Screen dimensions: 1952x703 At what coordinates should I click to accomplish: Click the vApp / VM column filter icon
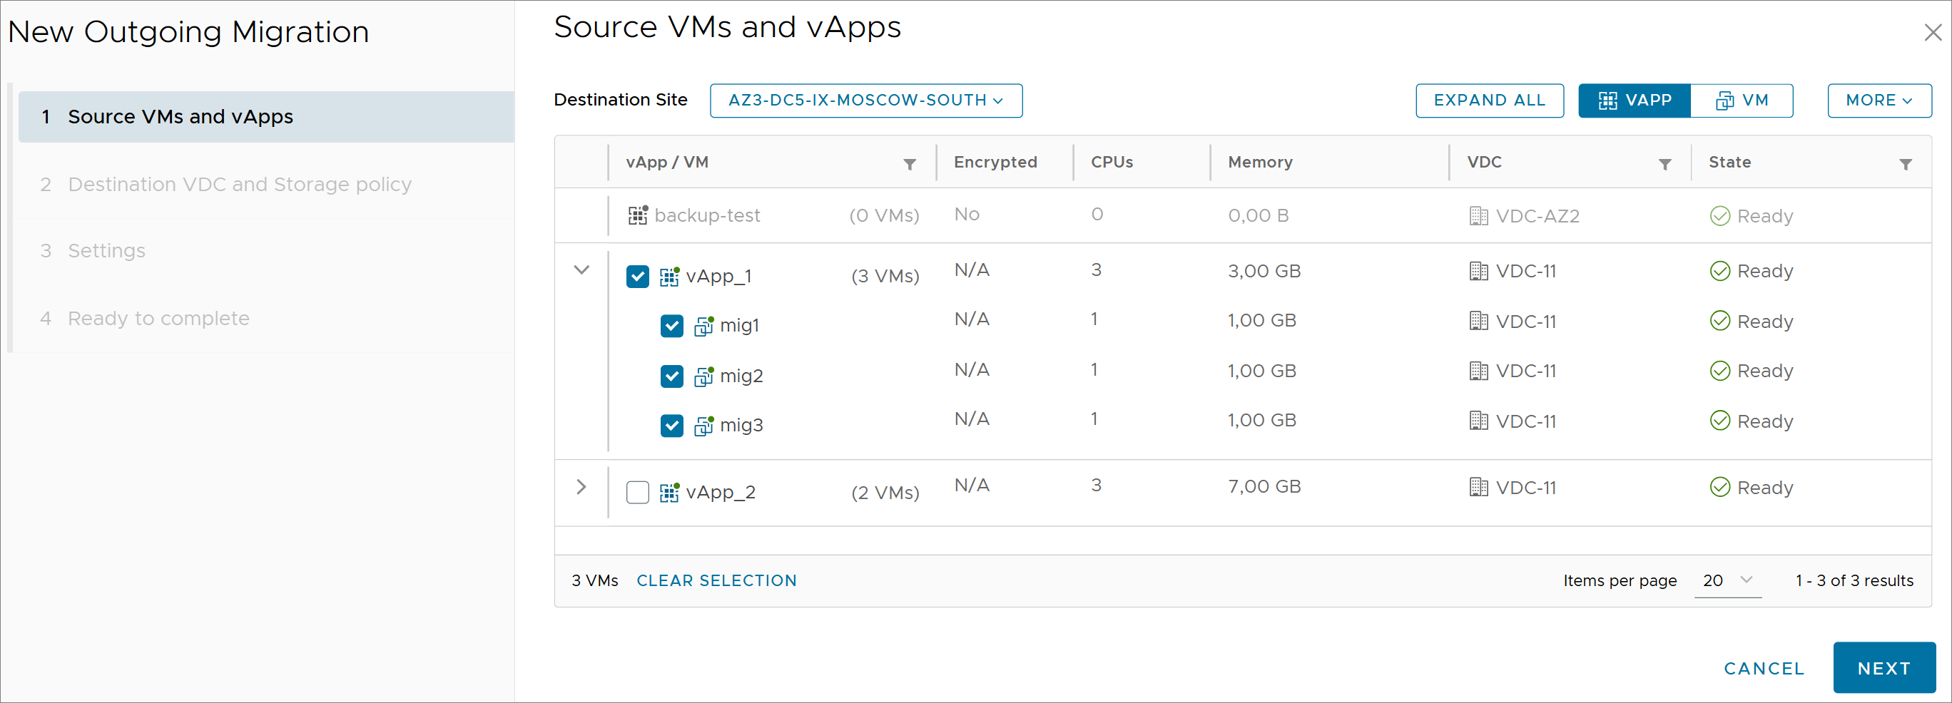point(910,165)
